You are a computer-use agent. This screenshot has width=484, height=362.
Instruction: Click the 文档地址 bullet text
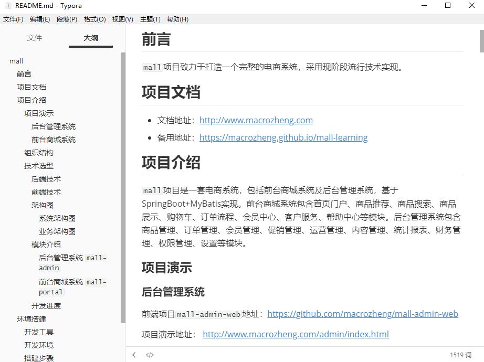176,120
